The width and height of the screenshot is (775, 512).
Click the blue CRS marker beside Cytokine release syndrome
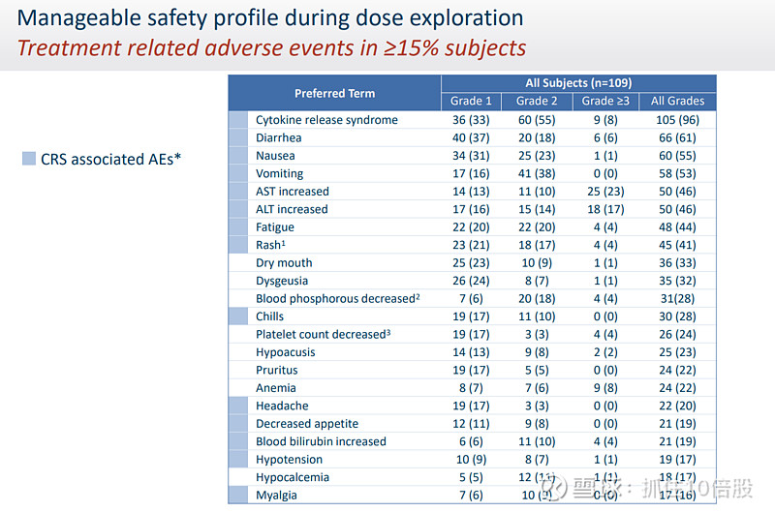point(238,120)
